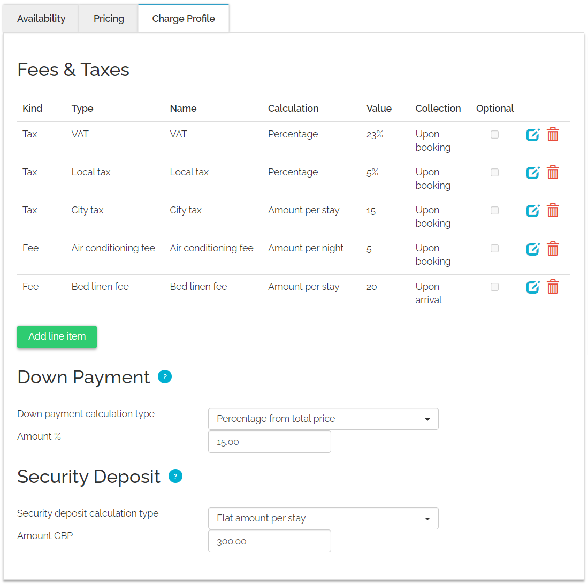Click the Add line item button
This screenshot has height=584, width=588.
click(x=57, y=336)
